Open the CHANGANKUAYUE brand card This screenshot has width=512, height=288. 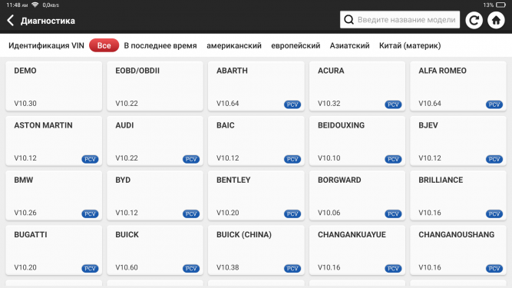click(x=357, y=250)
